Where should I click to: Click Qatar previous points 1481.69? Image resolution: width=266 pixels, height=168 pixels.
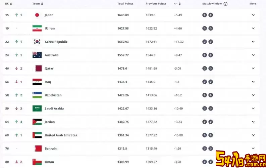point(151,69)
